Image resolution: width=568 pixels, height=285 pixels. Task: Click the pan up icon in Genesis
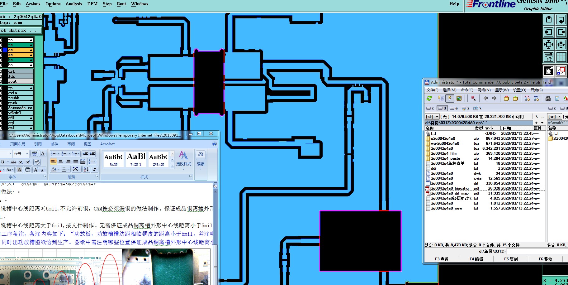click(549, 19)
